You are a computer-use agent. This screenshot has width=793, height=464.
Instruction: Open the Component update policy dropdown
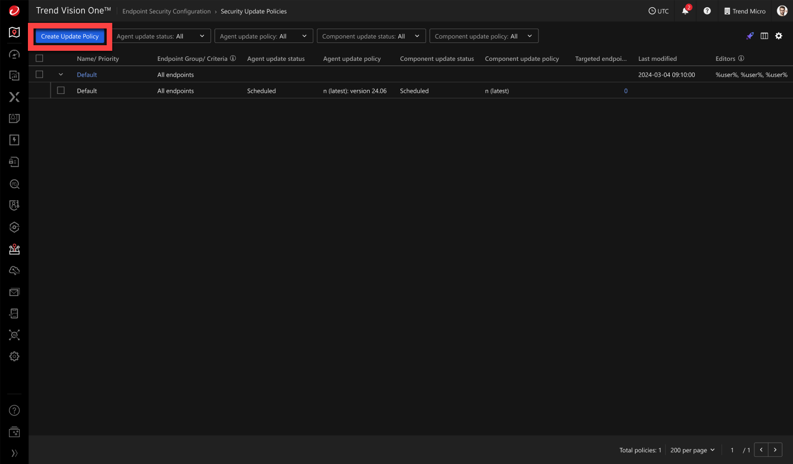pyautogui.click(x=484, y=36)
